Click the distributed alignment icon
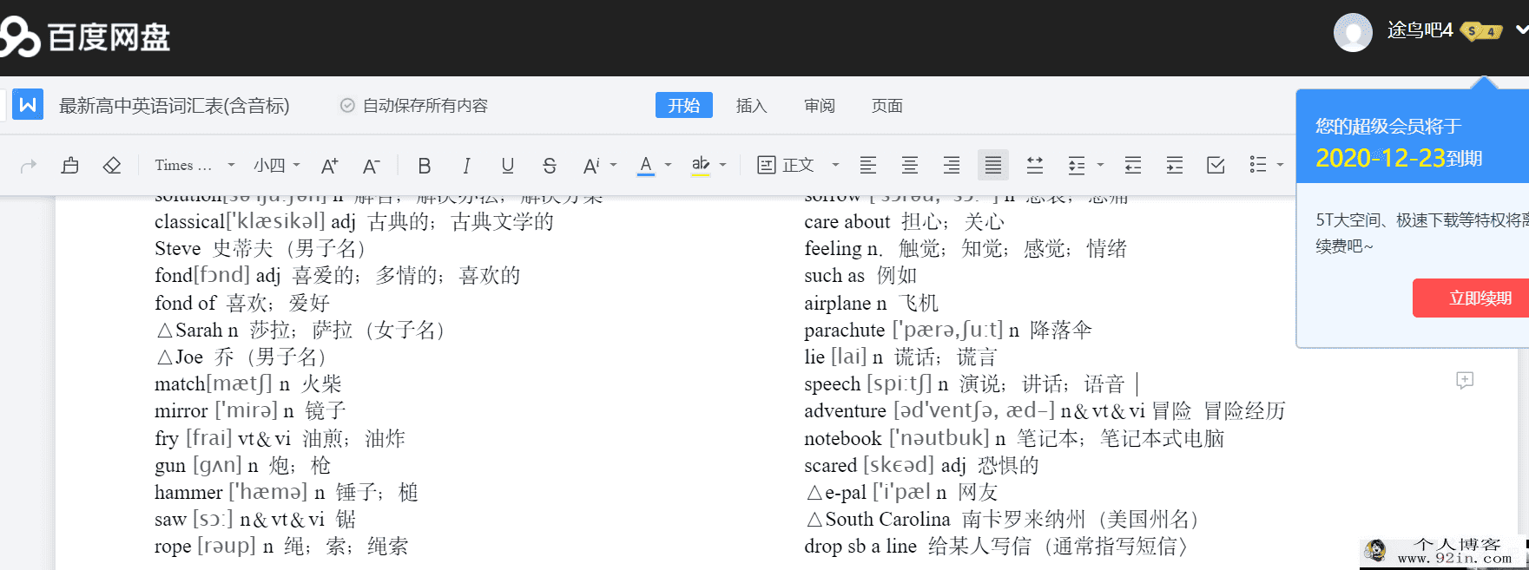The height and width of the screenshot is (570, 1529). tap(1035, 165)
